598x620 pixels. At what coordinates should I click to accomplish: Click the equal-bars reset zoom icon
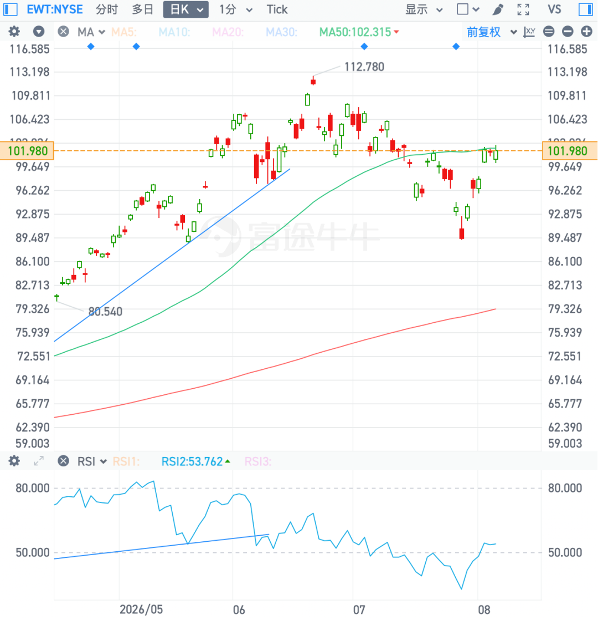click(549, 32)
